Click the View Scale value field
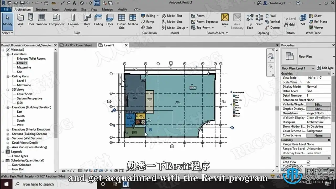The height and width of the screenshot is (189, 336). [318, 78]
